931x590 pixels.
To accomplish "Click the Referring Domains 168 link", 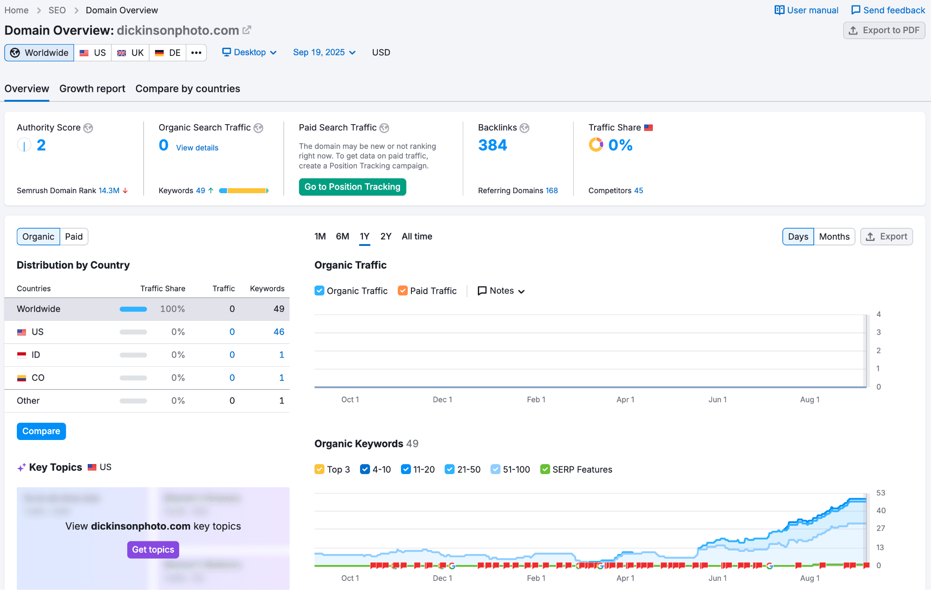I will pyautogui.click(x=551, y=190).
